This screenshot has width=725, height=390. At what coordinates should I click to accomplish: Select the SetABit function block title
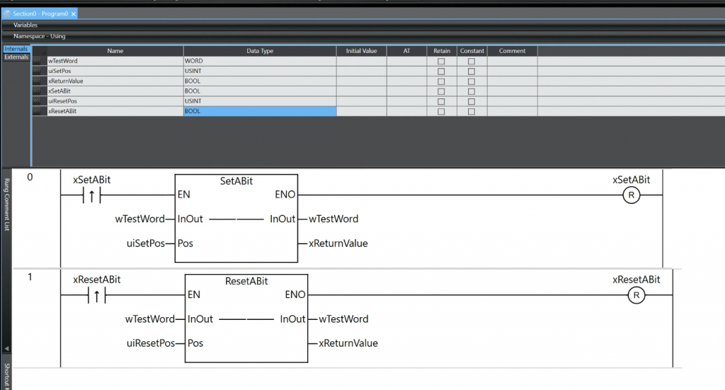click(236, 181)
